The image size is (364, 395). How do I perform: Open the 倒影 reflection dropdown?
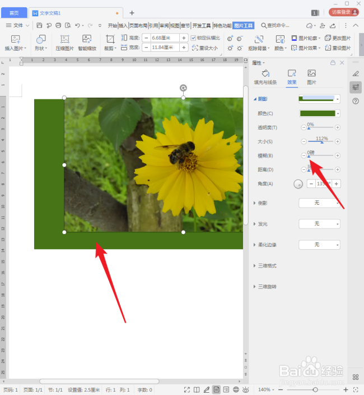click(x=319, y=203)
